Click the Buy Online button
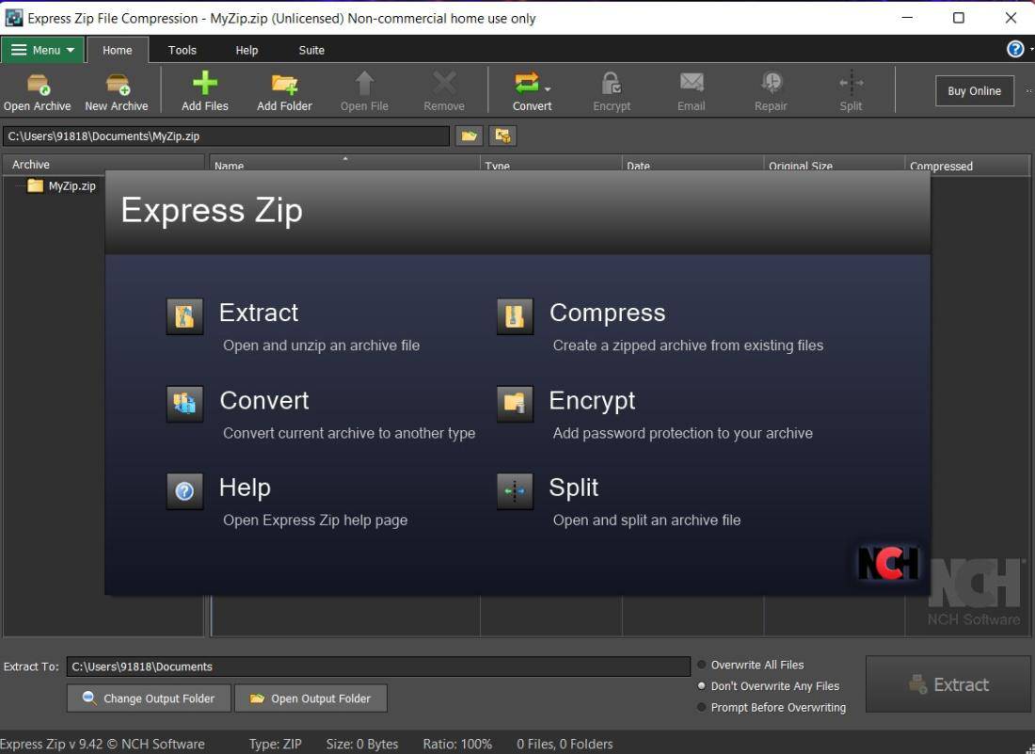The image size is (1035, 754). point(974,91)
